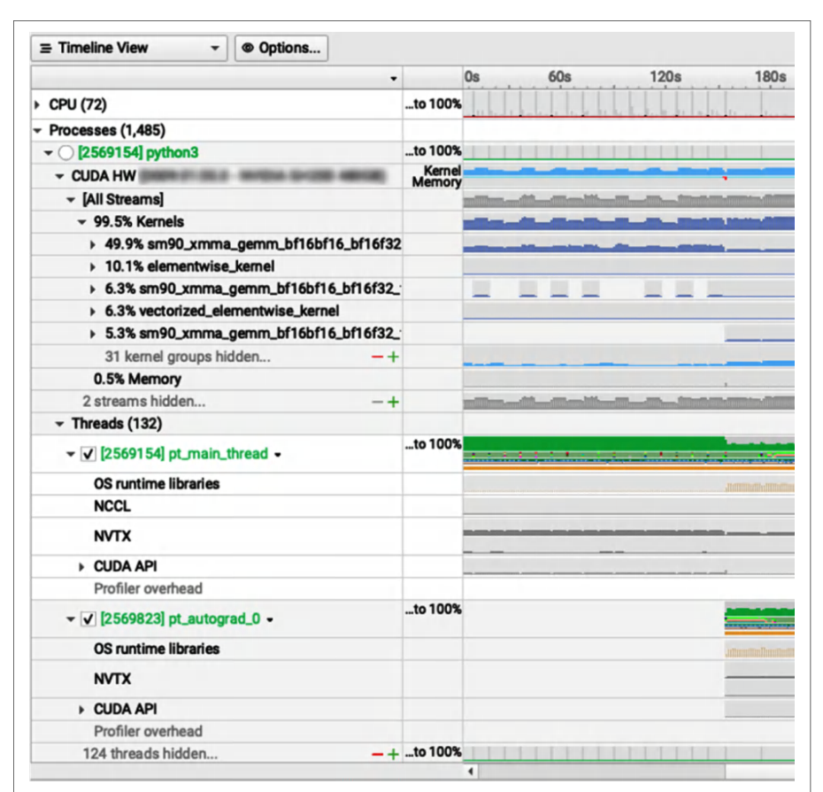Uncheck the pt_main_thread checkbox
This screenshot has height=792, width=823.
coord(88,454)
